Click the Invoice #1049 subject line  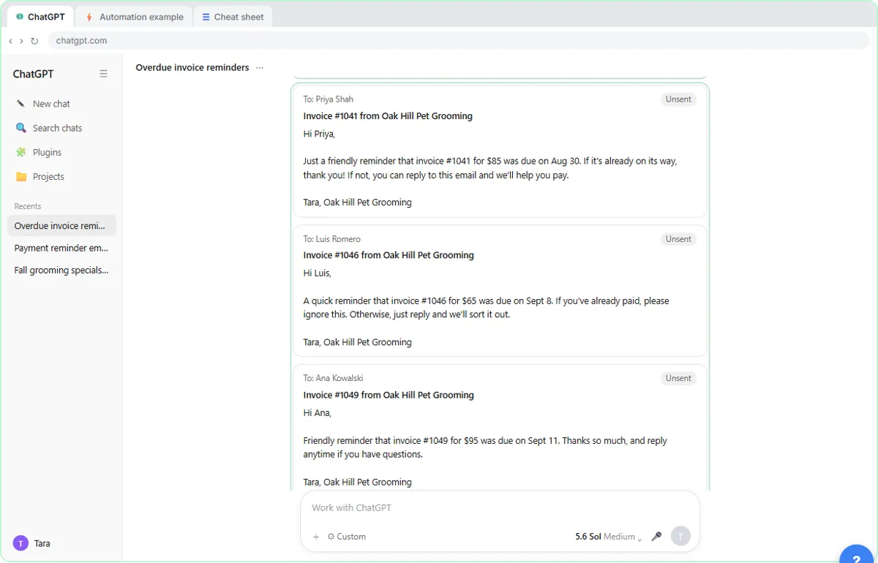(x=389, y=395)
